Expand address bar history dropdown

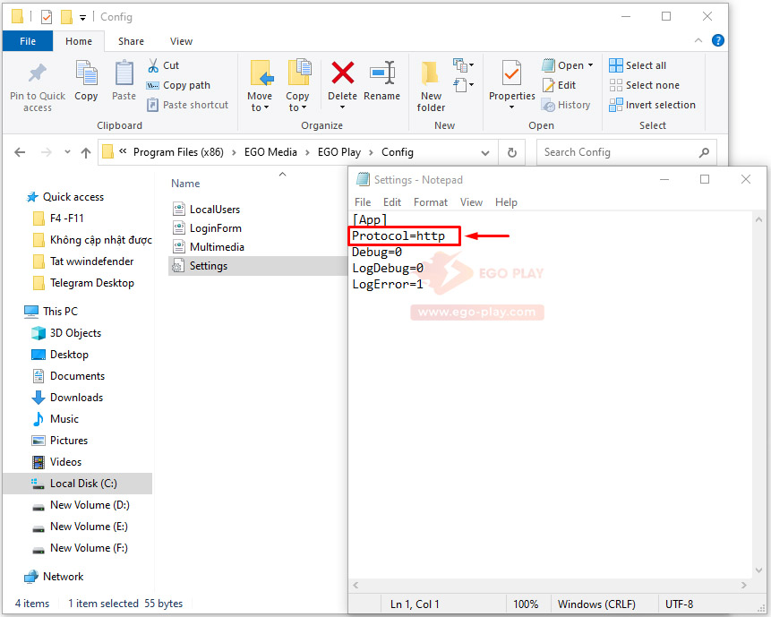pyautogui.click(x=485, y=153)
